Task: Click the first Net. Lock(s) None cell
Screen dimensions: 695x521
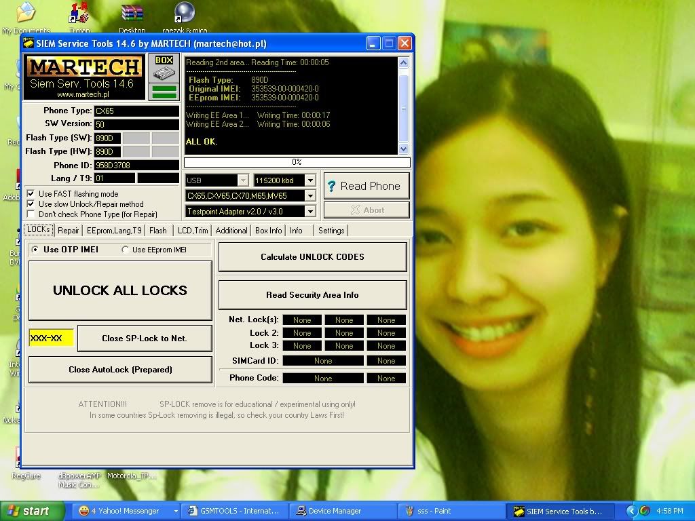Action: [x=302, y=320]
